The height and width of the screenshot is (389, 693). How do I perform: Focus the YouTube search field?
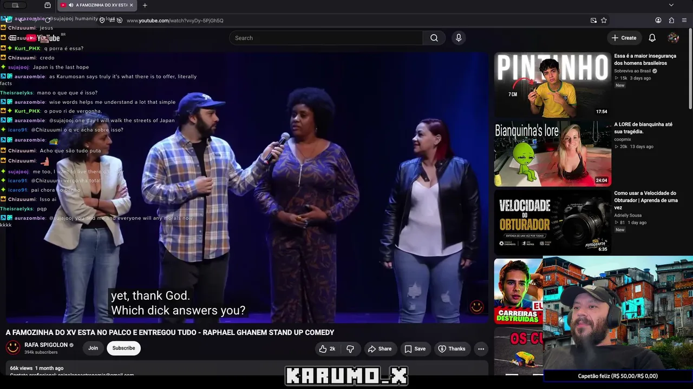click(326, 38)
